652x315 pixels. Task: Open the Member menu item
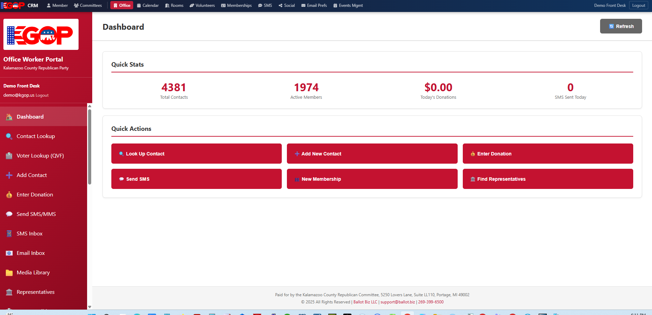coord(57,5)
